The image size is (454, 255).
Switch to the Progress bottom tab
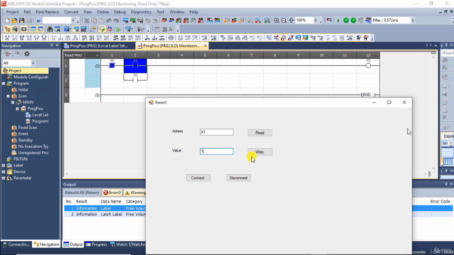click(96, 244)
